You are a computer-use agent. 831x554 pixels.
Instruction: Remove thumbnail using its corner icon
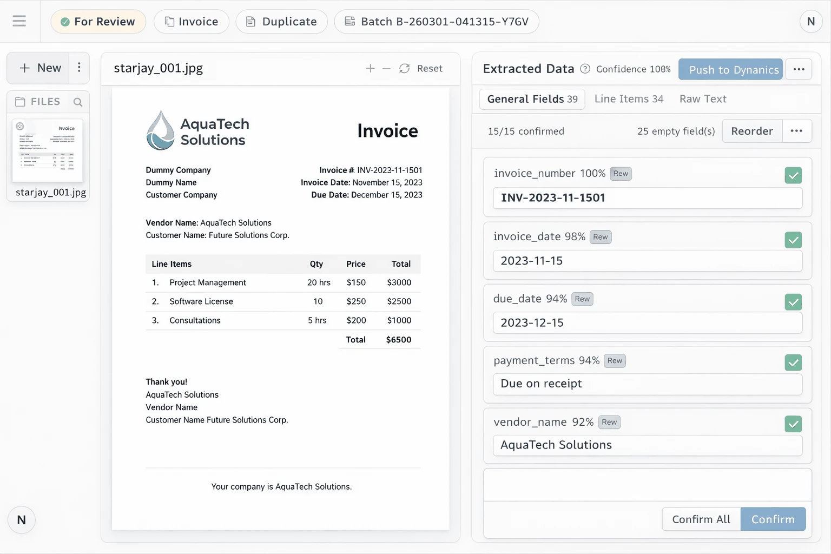(20, 126)
